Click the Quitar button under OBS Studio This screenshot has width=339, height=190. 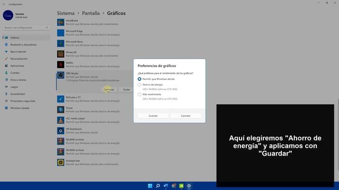(127, 90)
